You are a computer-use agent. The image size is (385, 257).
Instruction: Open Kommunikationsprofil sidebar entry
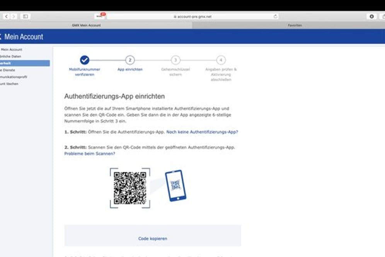point(14,77)
